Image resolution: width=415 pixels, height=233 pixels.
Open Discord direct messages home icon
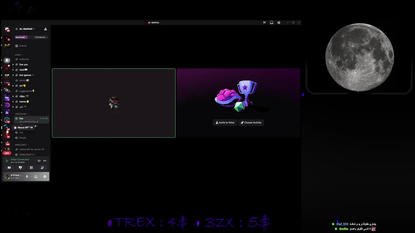click(x=7, y=29)
